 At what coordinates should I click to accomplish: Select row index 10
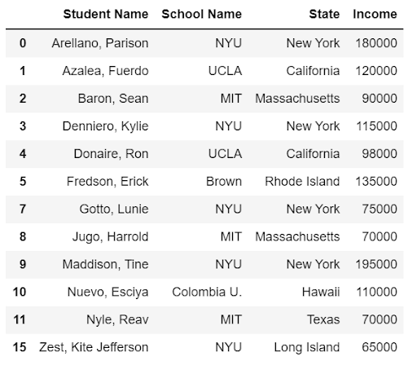tap(20, 293)
